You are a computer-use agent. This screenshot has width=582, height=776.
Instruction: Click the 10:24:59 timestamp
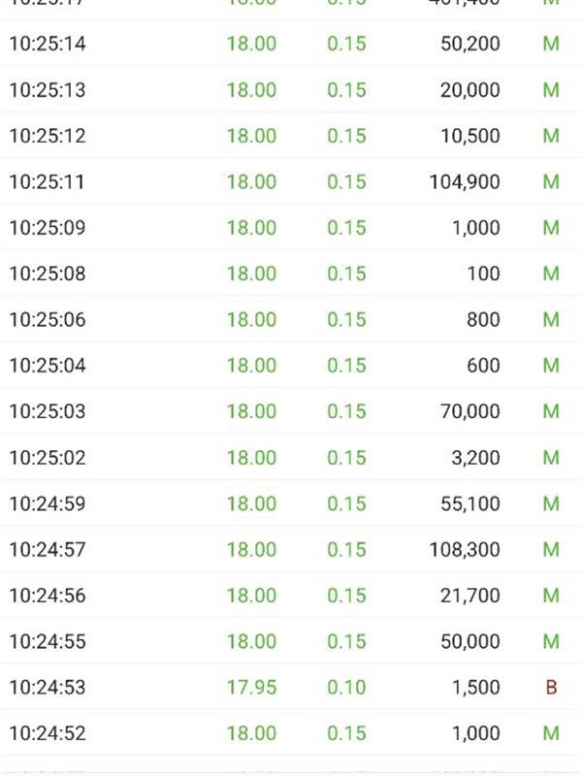coord(48,503)
